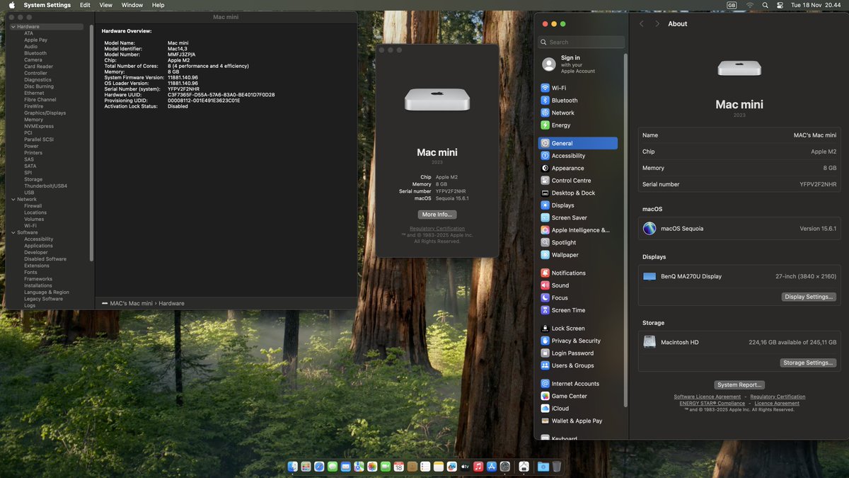This screenshot has width=849, height=478.
Task: Open Wi-Fi settings in System Settings sidebar
Action: (x=578, y=88)
